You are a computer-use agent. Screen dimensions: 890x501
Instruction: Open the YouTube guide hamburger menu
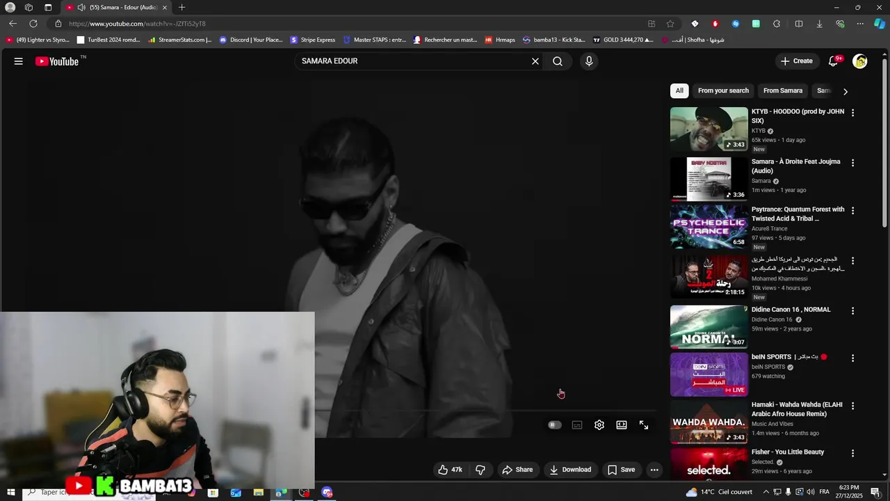(x=19, y=61)
